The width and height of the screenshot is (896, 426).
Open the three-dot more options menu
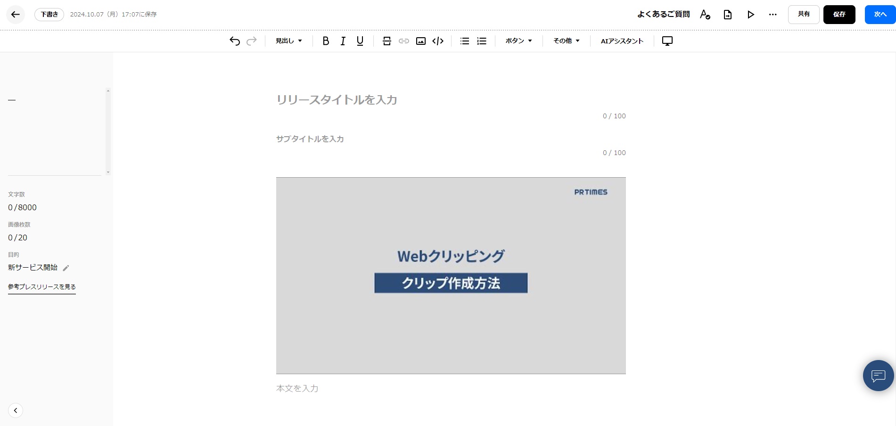773,15
